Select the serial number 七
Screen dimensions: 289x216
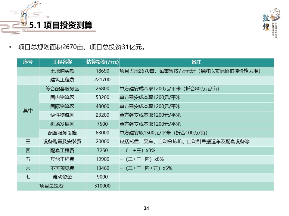tap(28, 177)
